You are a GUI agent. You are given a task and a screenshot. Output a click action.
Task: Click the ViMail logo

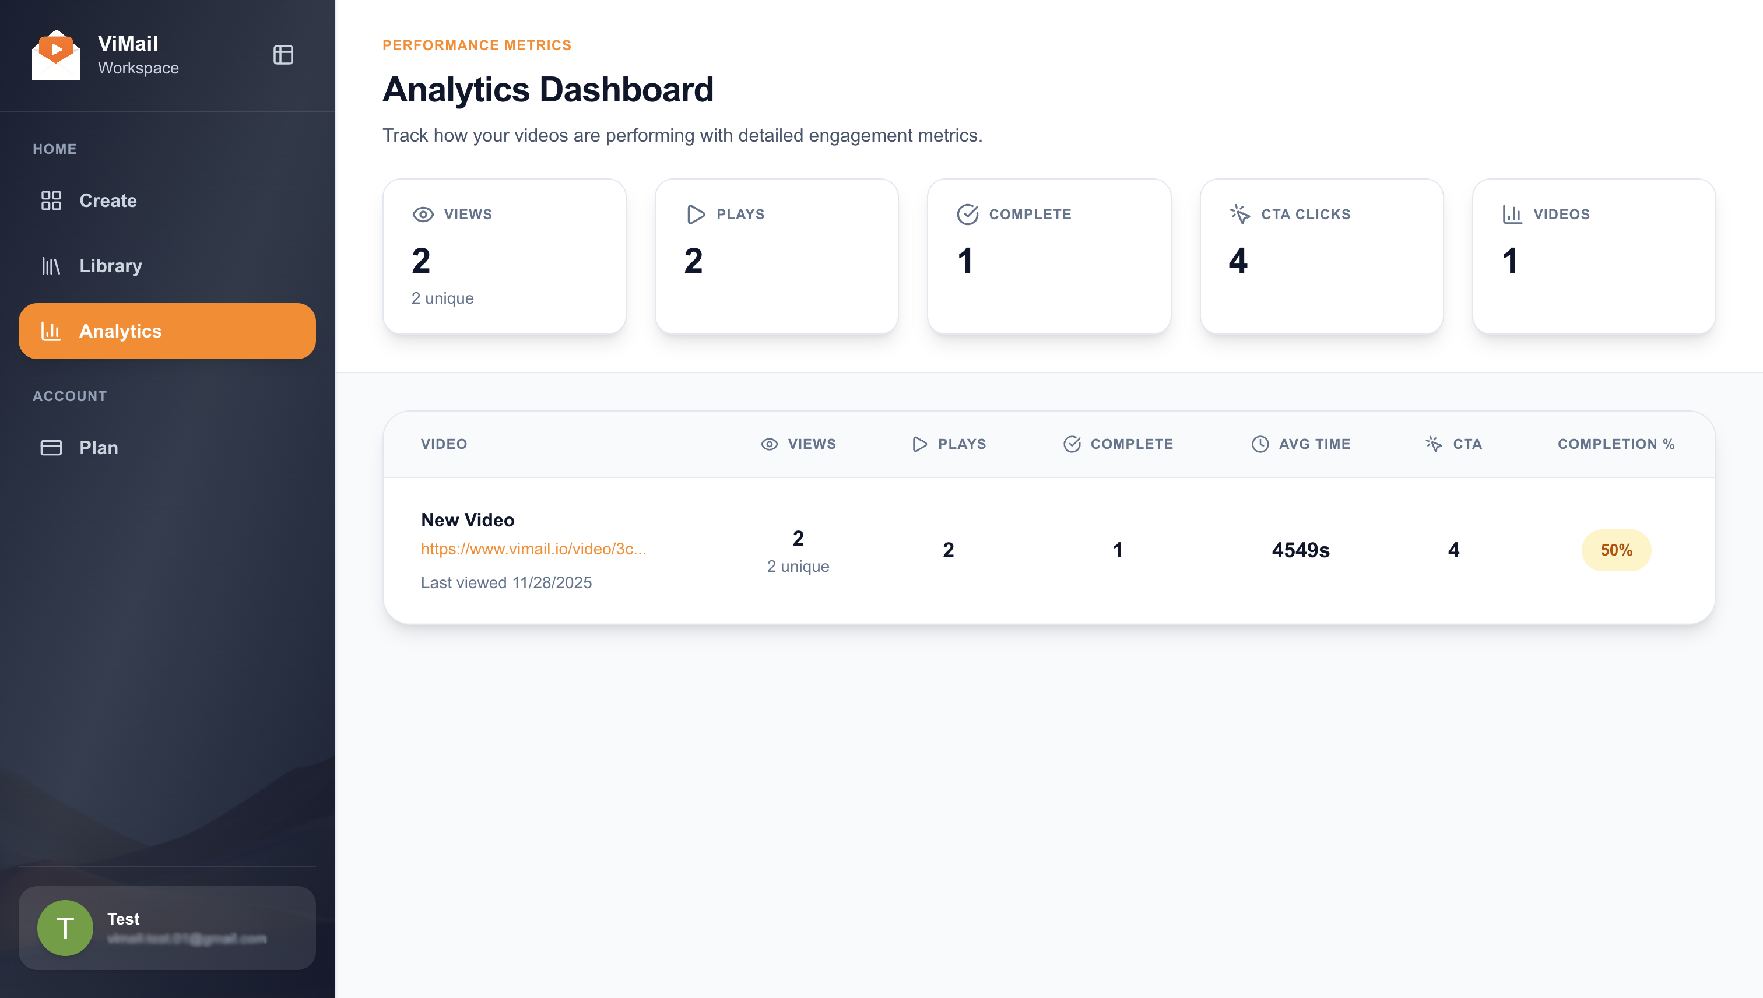tap(55, 55)
